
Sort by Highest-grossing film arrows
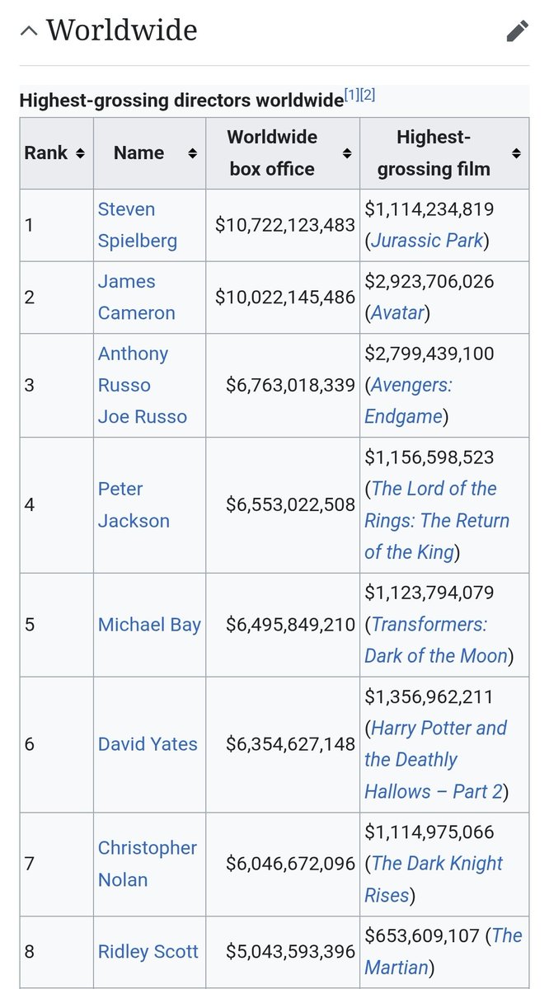pyautogui.click(x=516, y=153)
